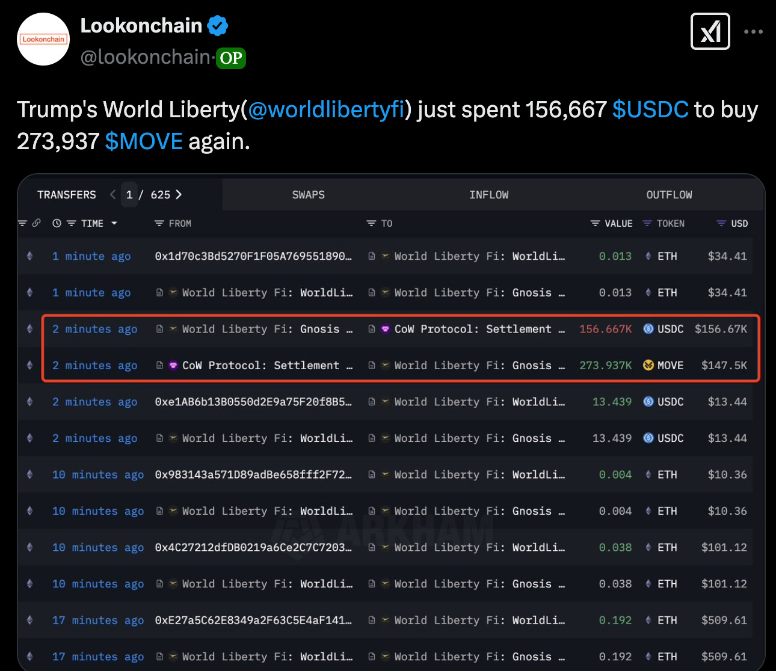Screen dimensions: 776x671
Task: Click the green 0.038 ETH value
Action: [615, 547]
